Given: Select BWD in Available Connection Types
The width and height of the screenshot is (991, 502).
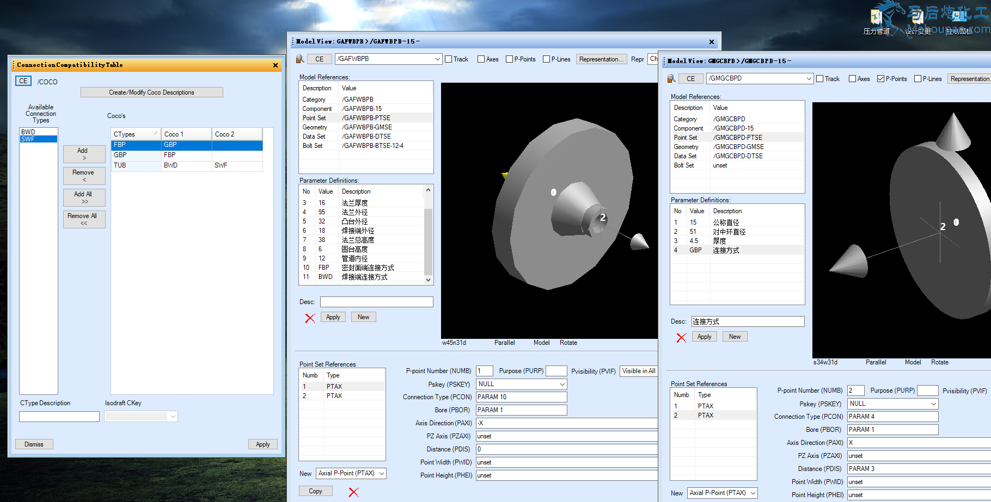Looking at the screenshot, I should 38,132.
